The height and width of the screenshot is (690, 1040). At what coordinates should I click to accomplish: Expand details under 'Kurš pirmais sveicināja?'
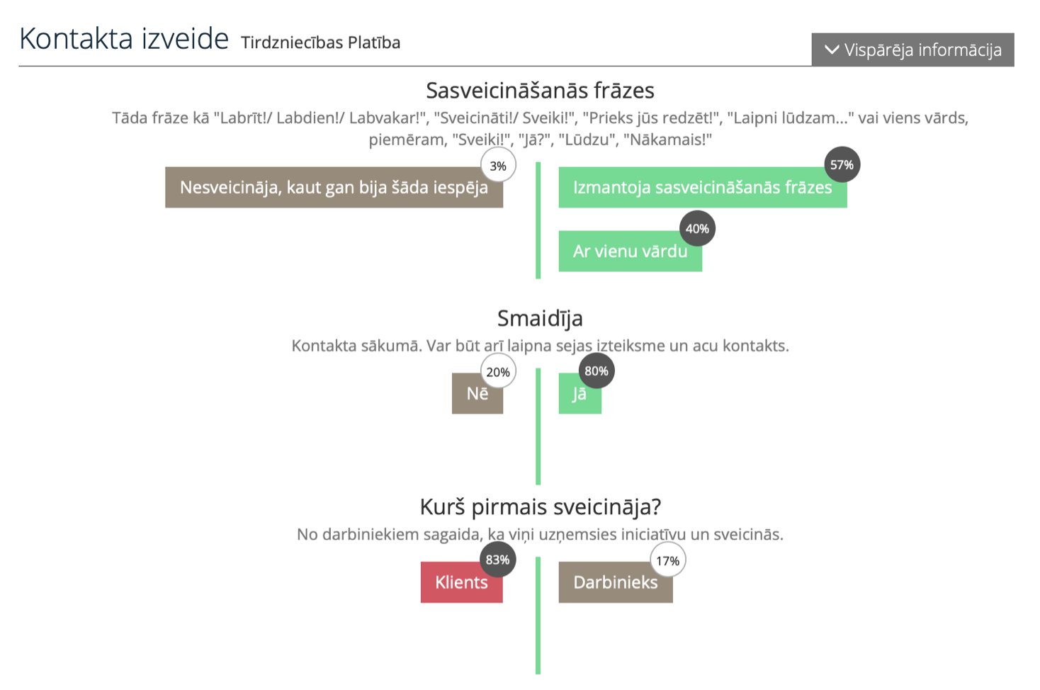541,507
